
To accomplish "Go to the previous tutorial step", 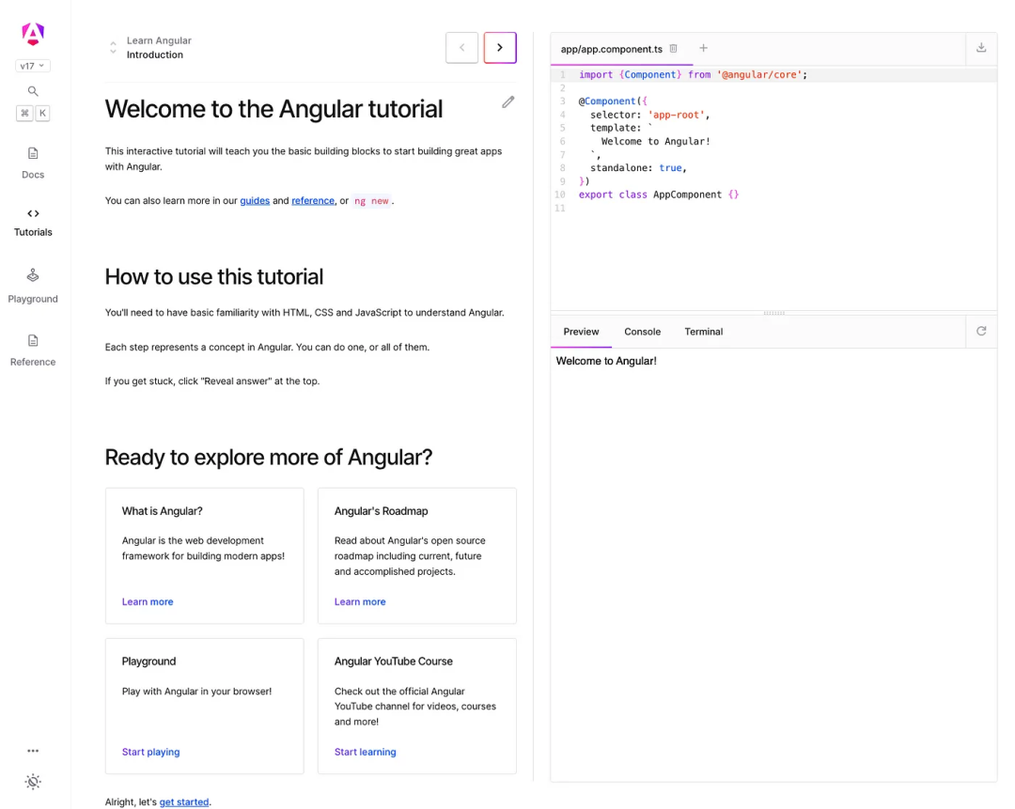I will (461, 47).
